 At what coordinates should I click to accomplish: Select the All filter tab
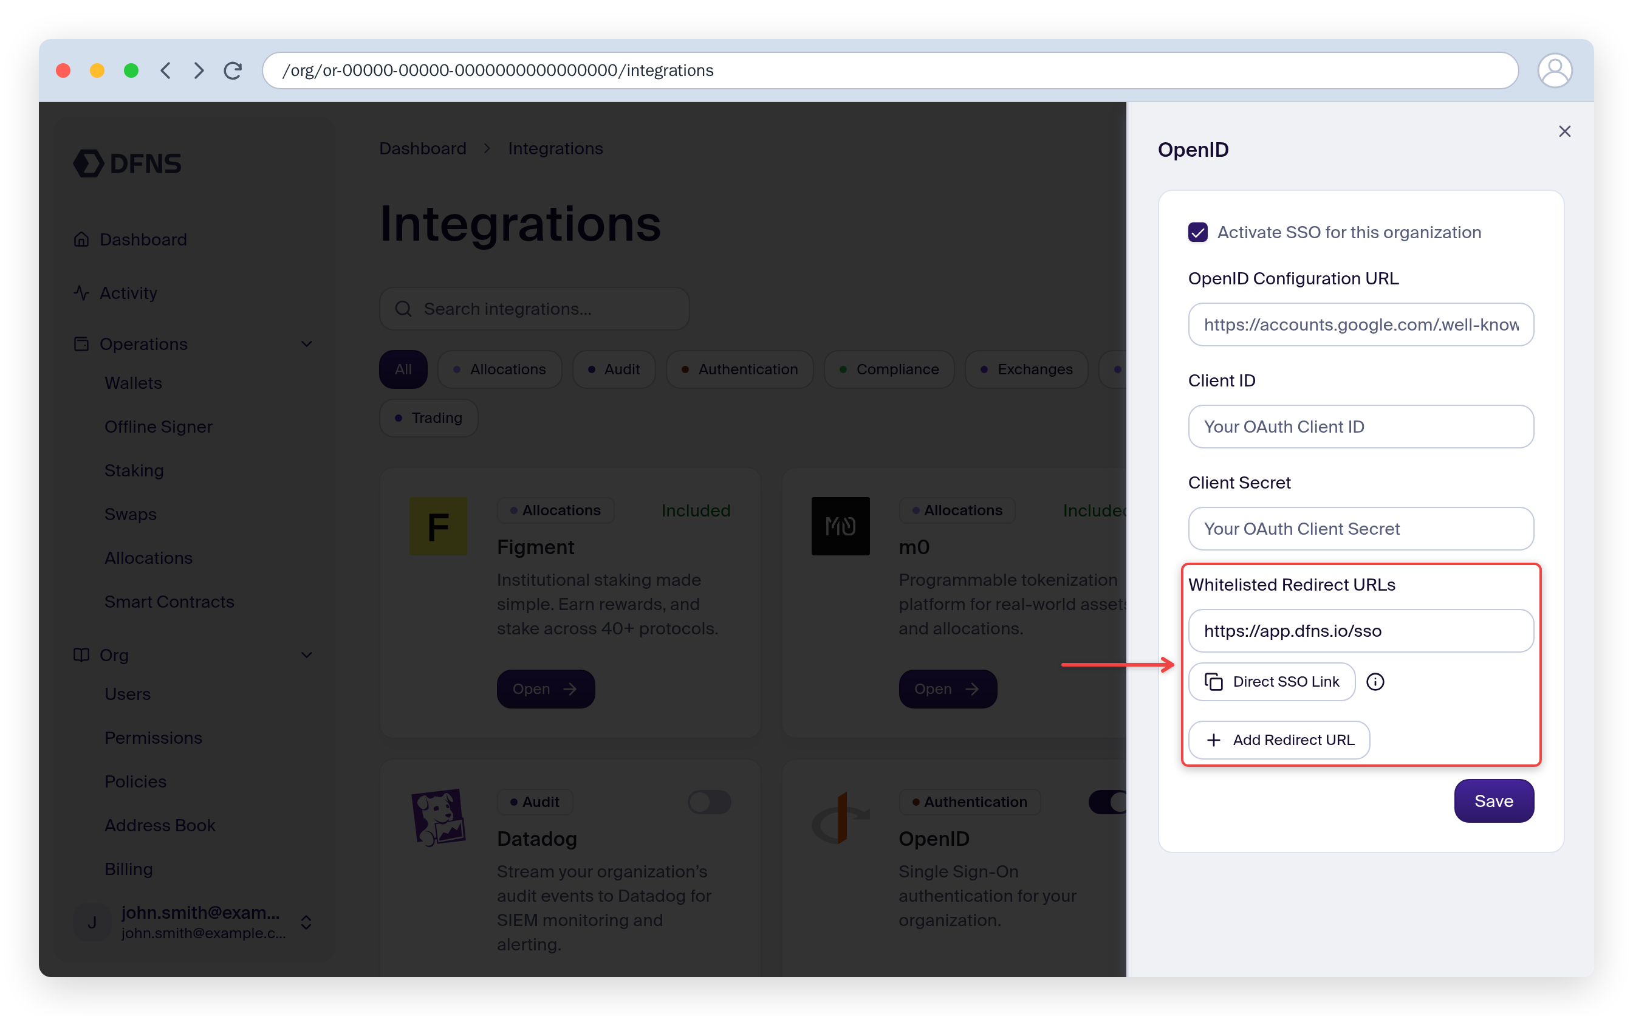pyautogui.click(x=403, y=369)
